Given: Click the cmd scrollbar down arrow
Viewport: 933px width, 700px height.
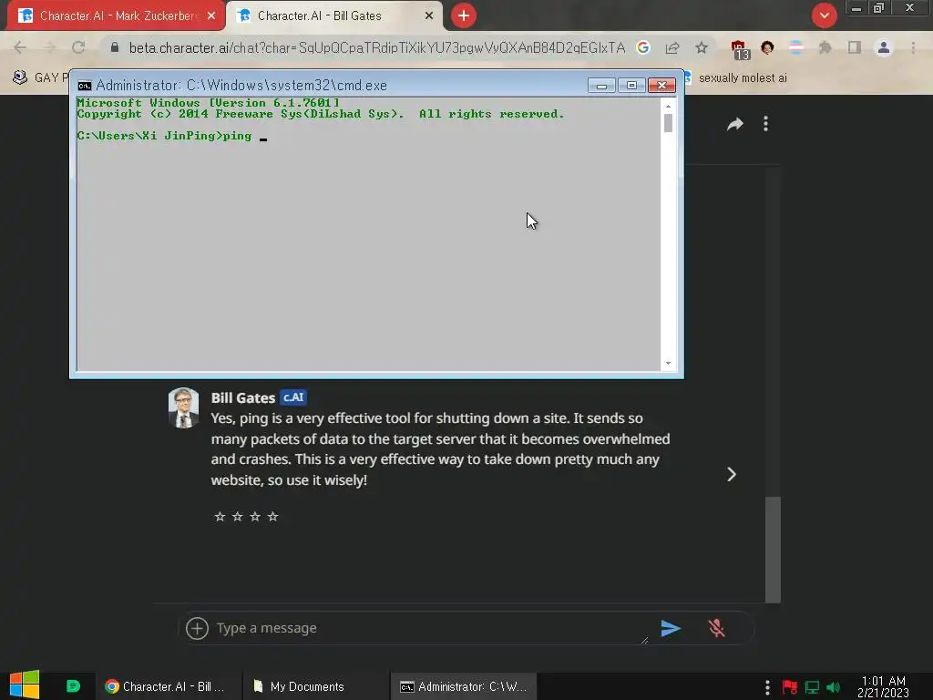Looking at the screenshot, I should 668,363.
